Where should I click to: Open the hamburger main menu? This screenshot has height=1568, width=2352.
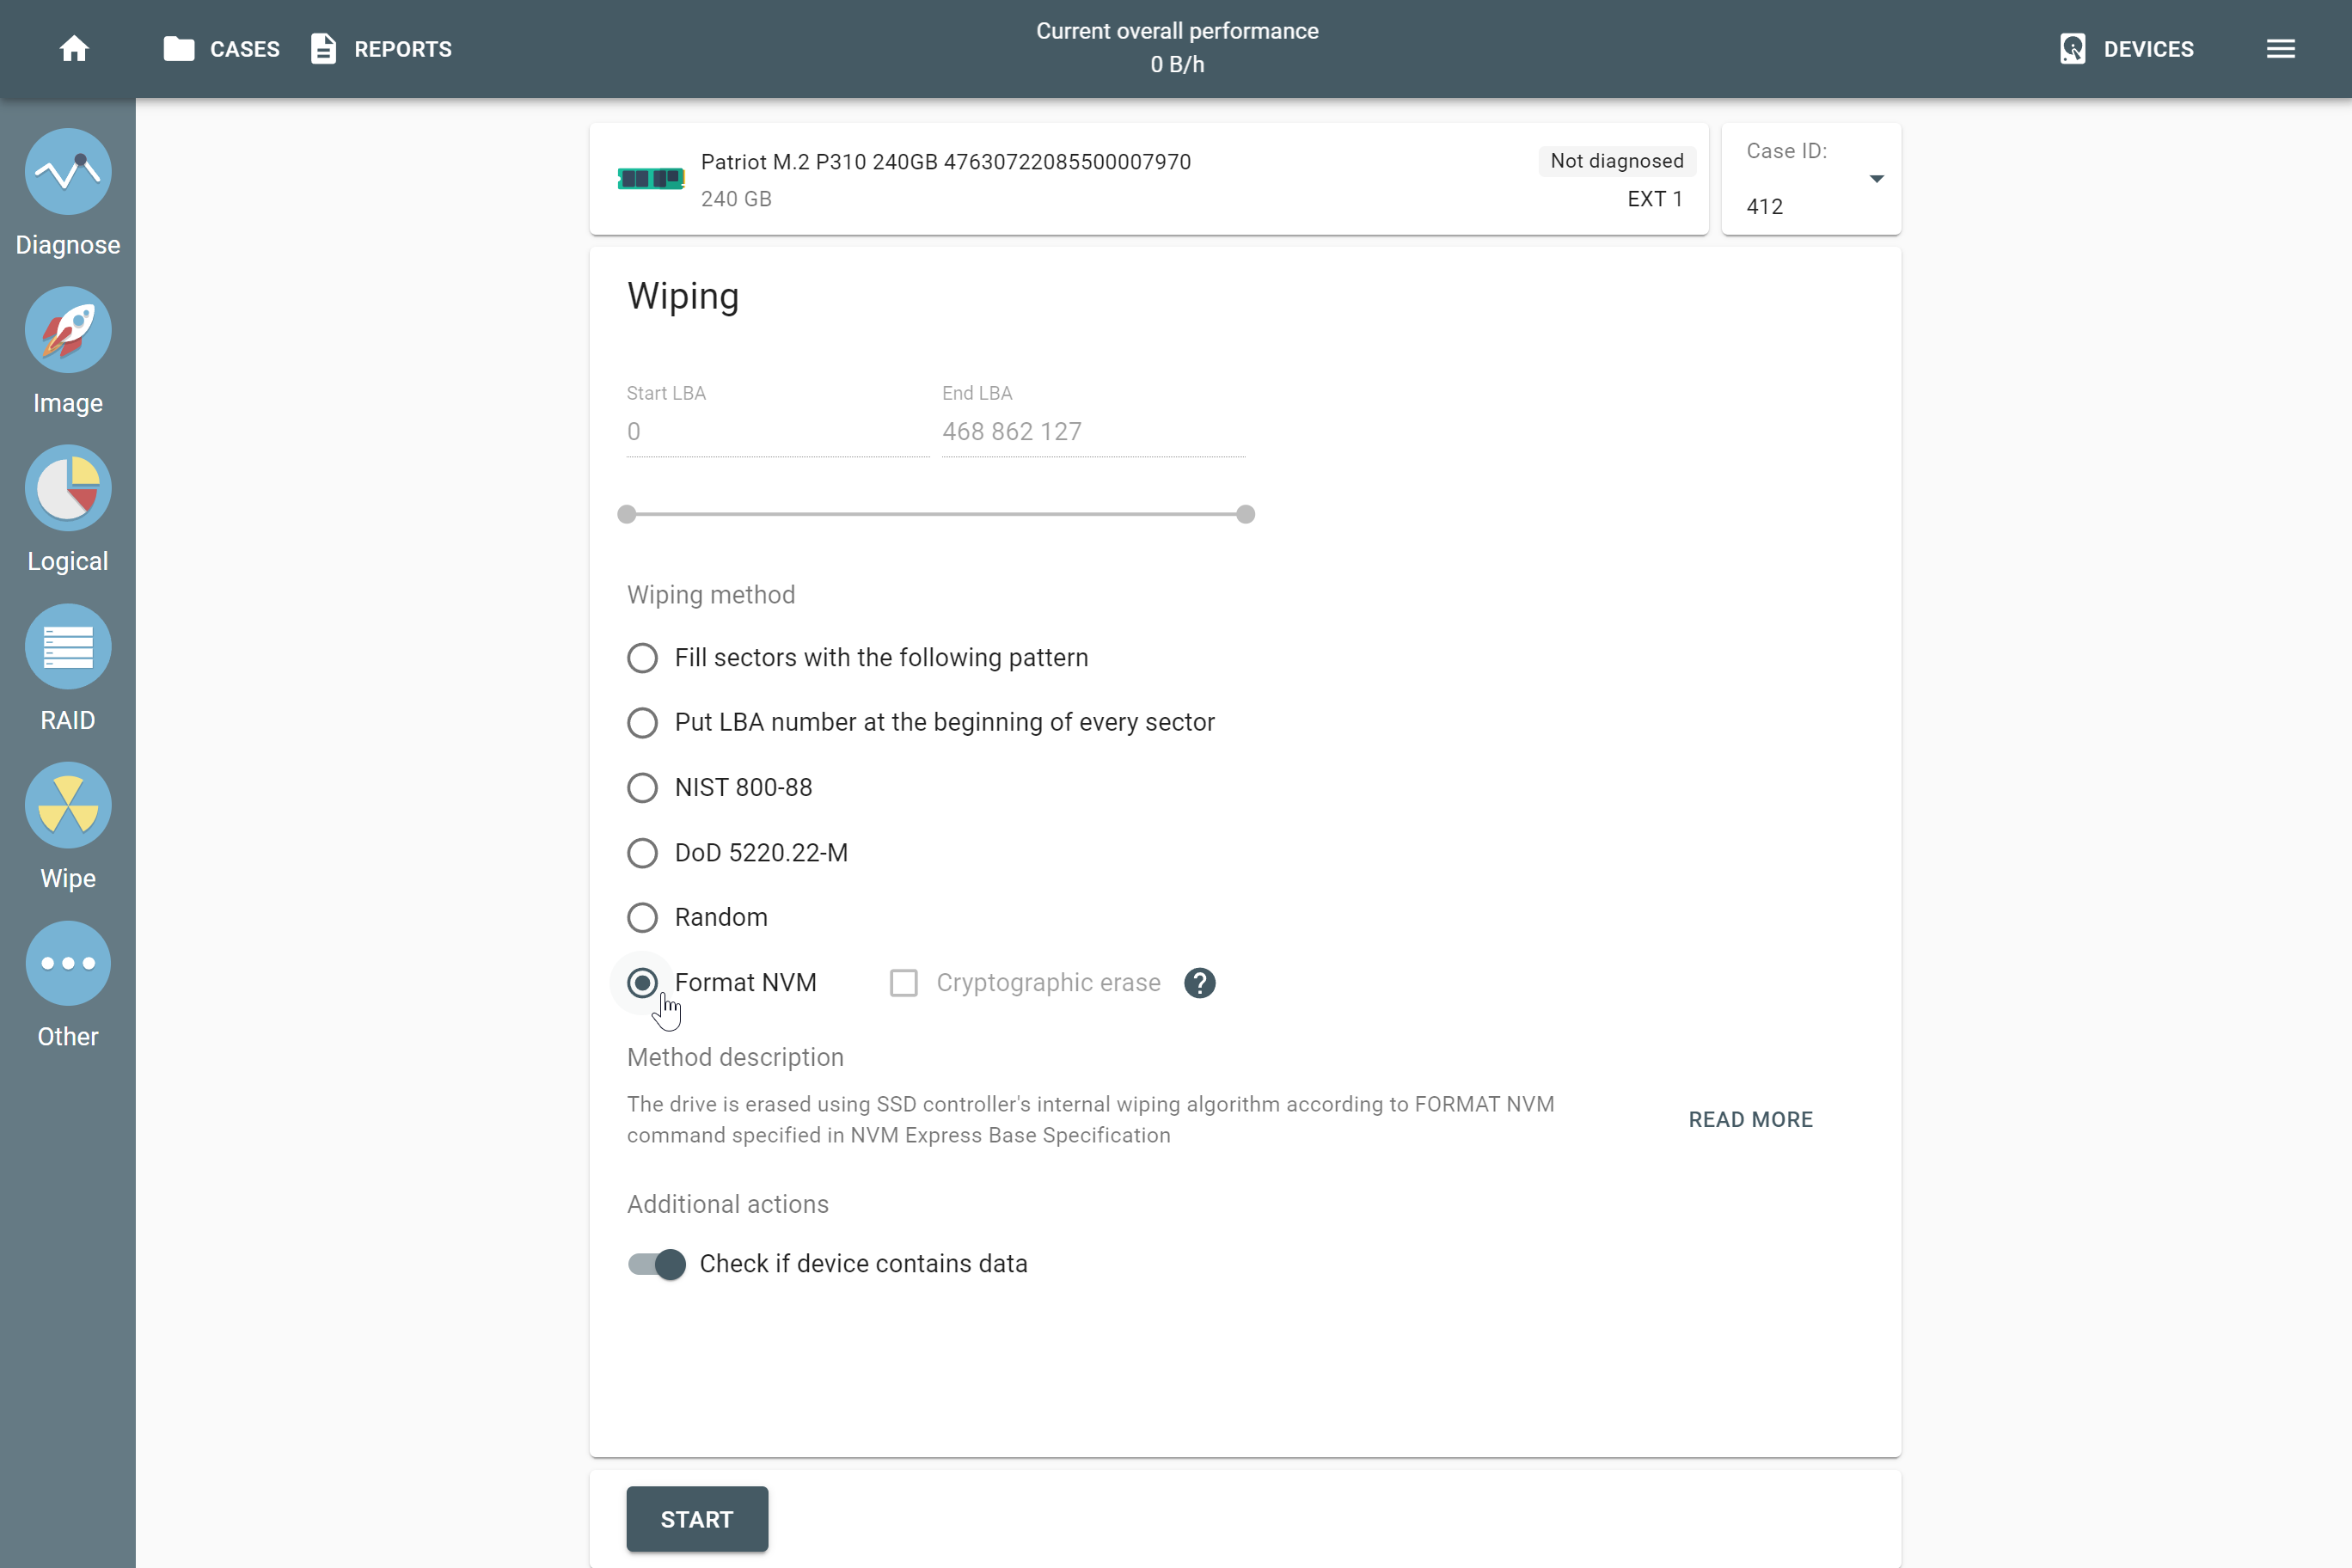click(2280, 49)
